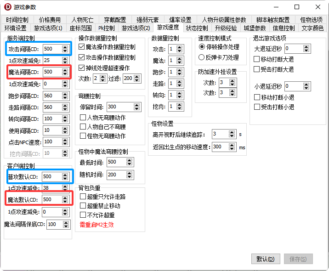Enable 移动打断小退 checkbox
The height and width of the screenshot is (271, 329).
coord(274,97)
